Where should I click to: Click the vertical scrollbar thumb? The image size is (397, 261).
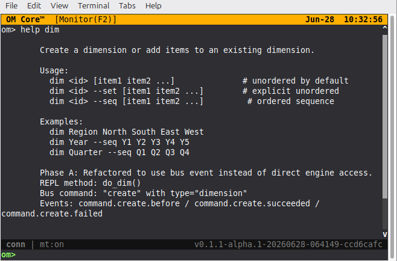(385, 117)
